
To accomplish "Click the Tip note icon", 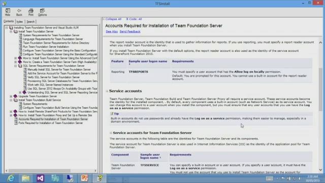I will point(112,114).
